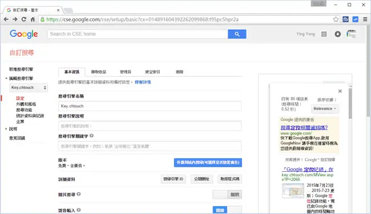Open the Relevance sort dropdown
The width and height of the screenshot is (371, 214).
pyautogui.click(x=325, y=108)
